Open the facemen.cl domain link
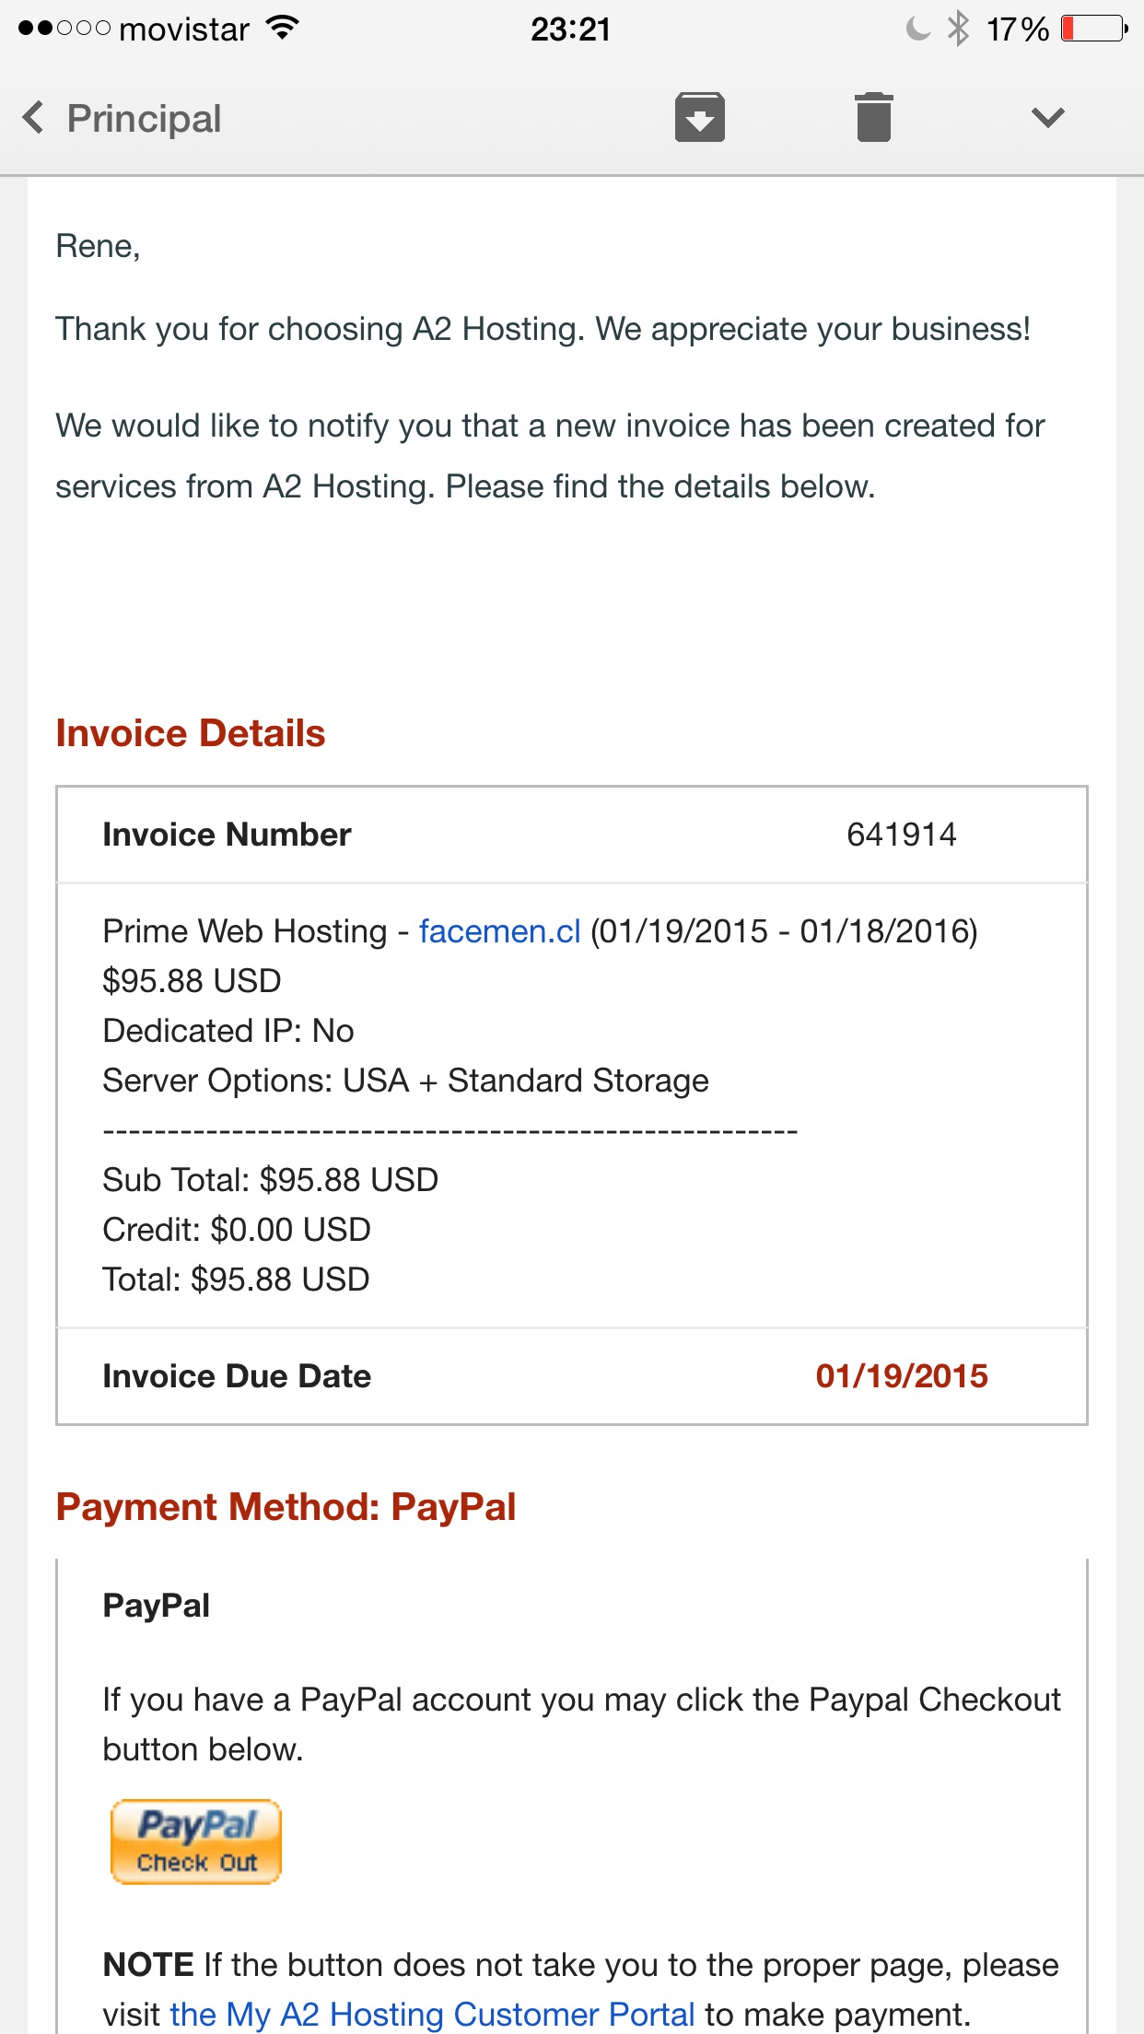Image resolution: width=1144 pixels, height=2034 pixels. pyautogui.click(x=499, y=931)
